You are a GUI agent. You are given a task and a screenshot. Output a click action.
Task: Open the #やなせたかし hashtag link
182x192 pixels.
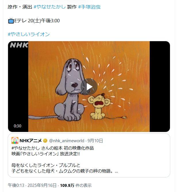(x=50, y=7)
